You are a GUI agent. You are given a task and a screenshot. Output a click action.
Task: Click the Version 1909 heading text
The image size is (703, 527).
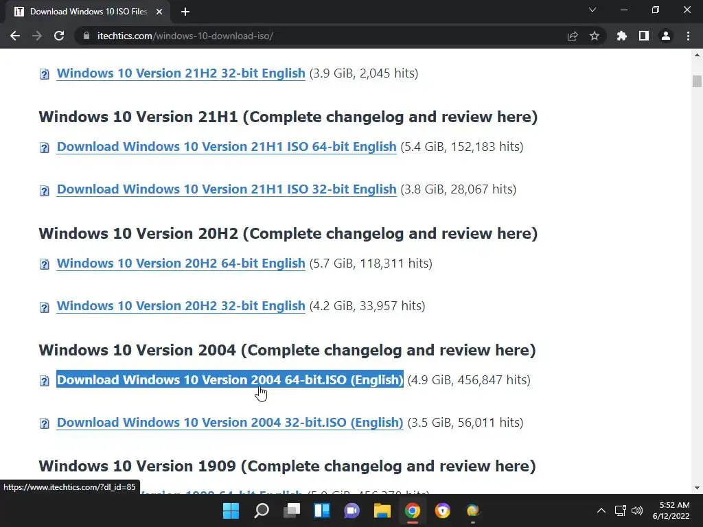point(287,466)
